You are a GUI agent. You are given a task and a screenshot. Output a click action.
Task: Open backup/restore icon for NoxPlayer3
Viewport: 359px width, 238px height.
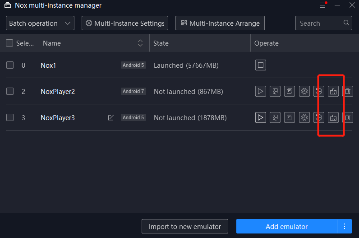(319, 117)
